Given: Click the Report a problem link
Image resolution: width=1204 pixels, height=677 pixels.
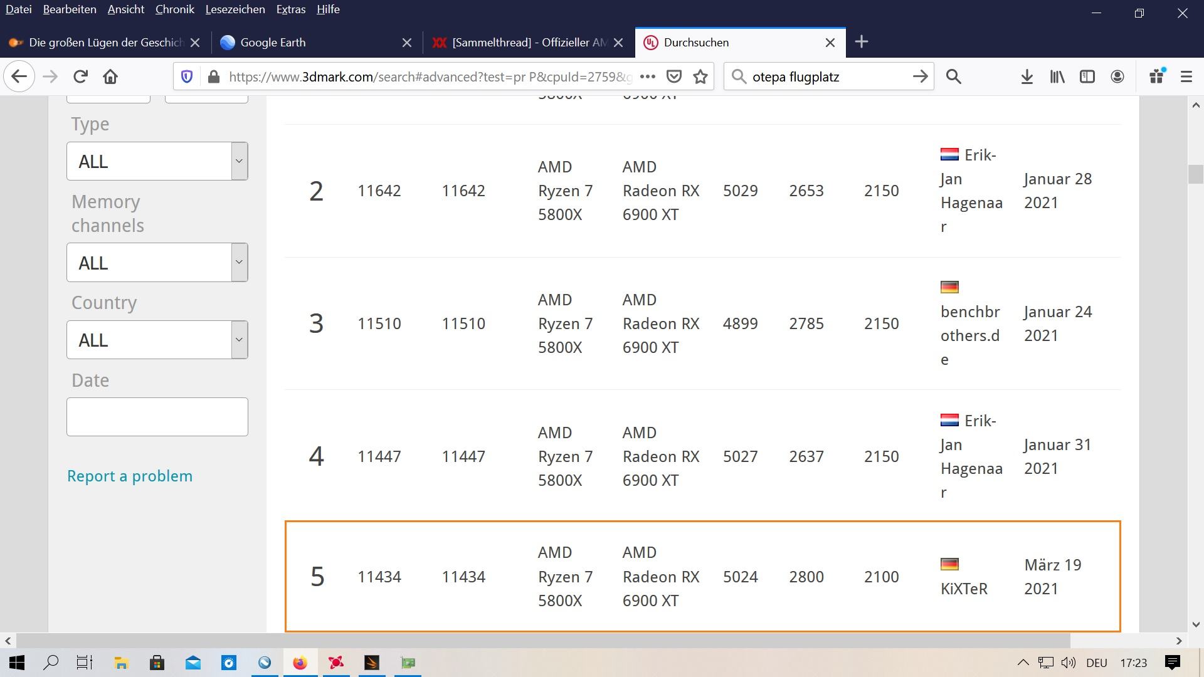Looking at the screenshot, I should pos(130,476).
